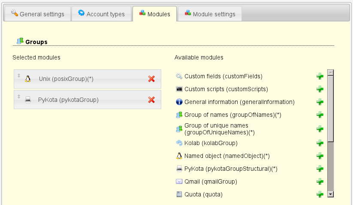This screenshot has height=205, width=353.
Task: Add the Named object module
Action: tap(320, 156)
